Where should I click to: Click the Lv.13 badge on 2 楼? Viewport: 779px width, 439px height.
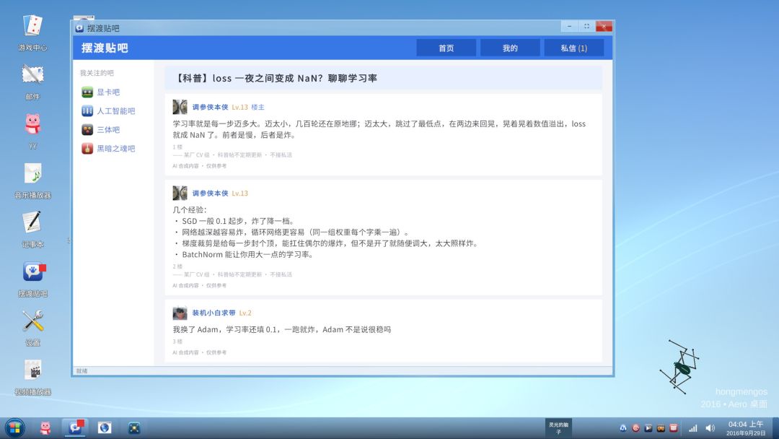[239, 194]
